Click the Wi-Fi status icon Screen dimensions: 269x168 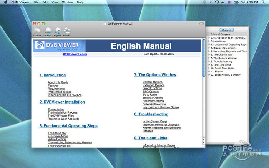[x=217, y=2]
